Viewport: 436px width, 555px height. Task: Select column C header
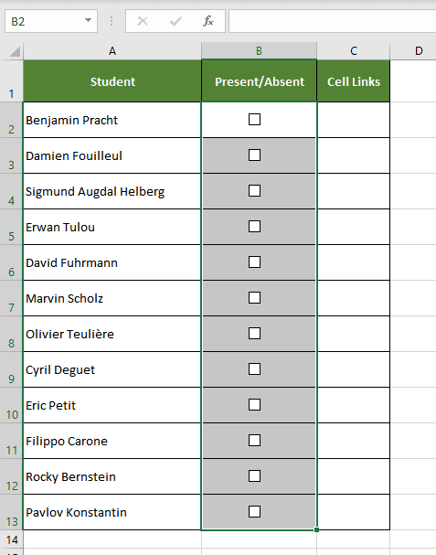(x=353, y=51)
